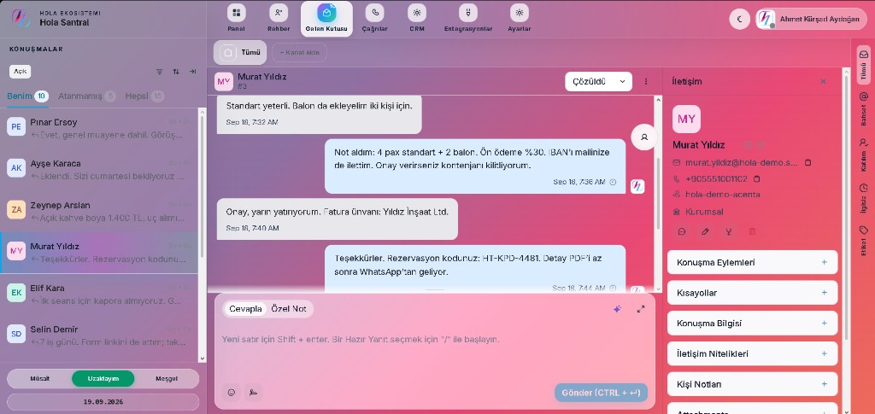
Task: Expand the Kısayollar section
Action: click(752, 293)
